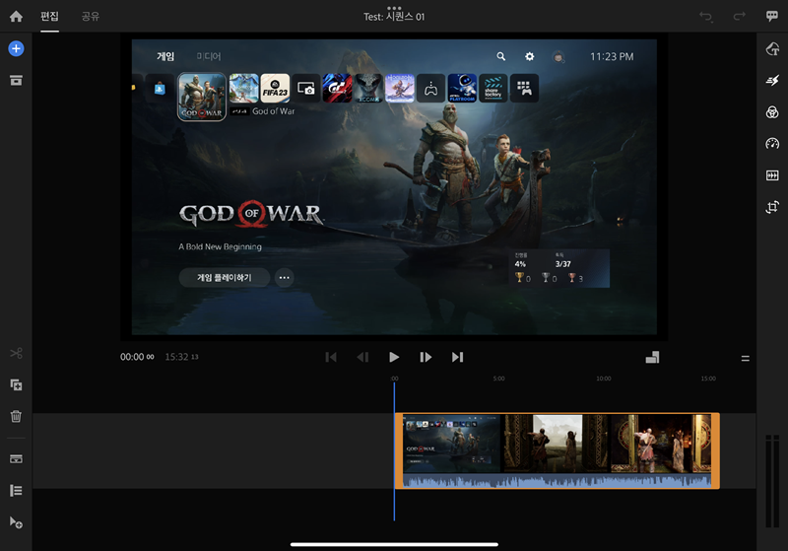The width and height of the screenshot is (788, 551).
Task: Redo the last edit
Action: [740, 17]
